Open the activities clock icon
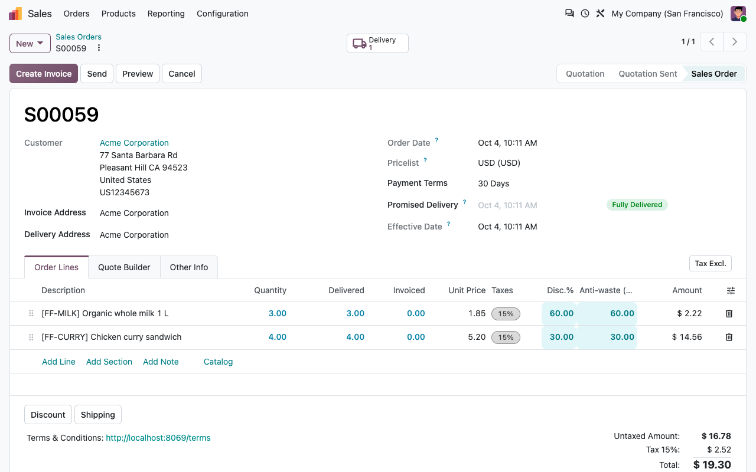The width and height of the screenshot is (756, 472). tap(585, 13)
